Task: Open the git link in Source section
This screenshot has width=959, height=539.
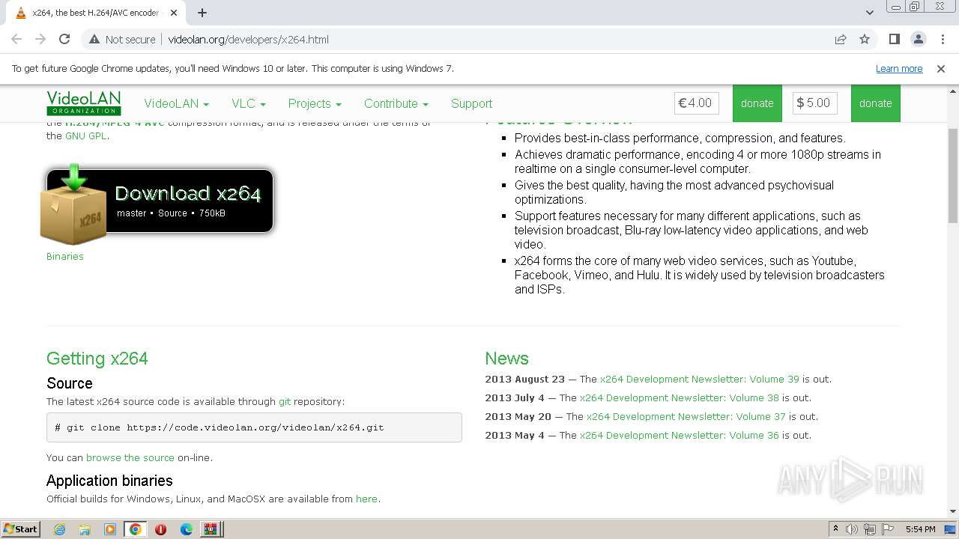Action: [285, 401]
